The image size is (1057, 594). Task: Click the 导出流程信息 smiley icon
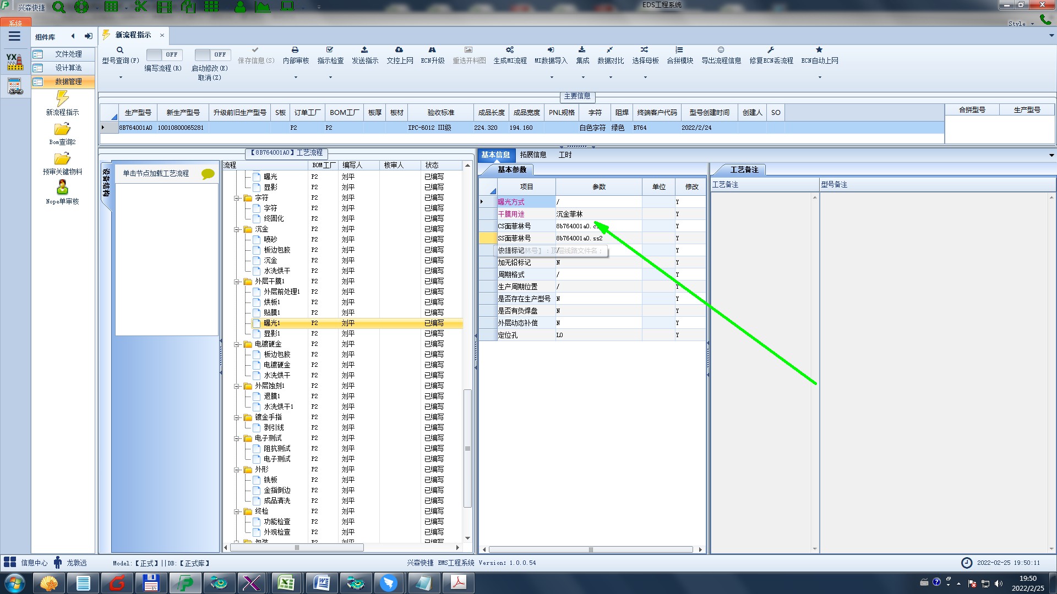click(x=721, y=50)
